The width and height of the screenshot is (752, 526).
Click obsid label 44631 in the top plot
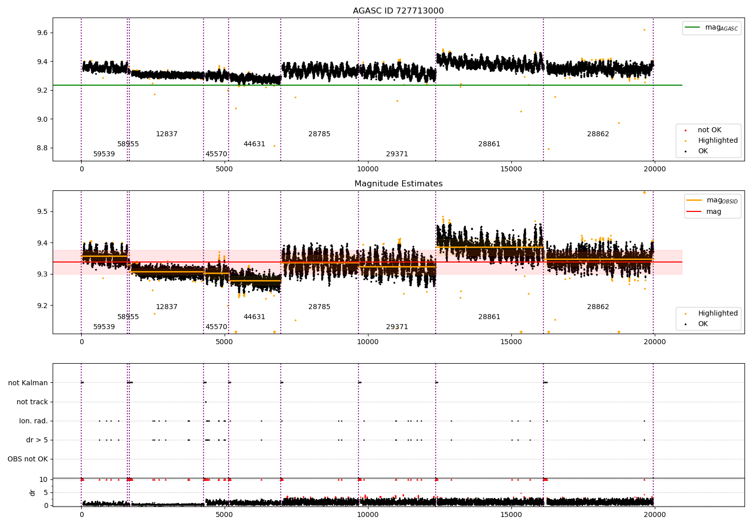coord(254,144)
